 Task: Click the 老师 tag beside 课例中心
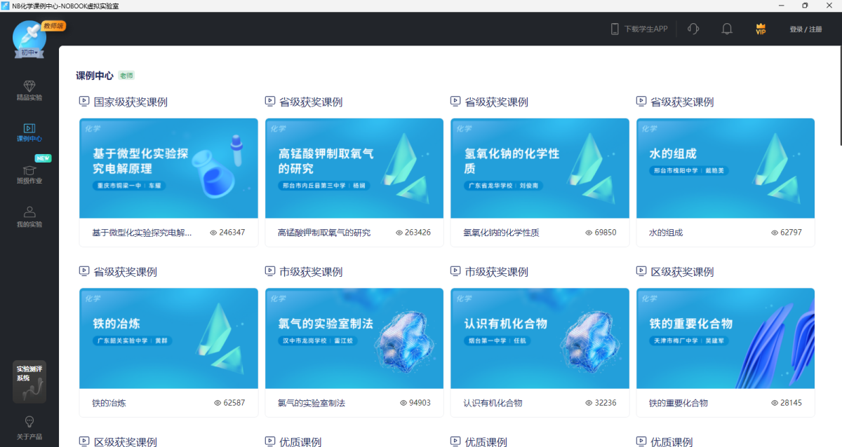126,75
